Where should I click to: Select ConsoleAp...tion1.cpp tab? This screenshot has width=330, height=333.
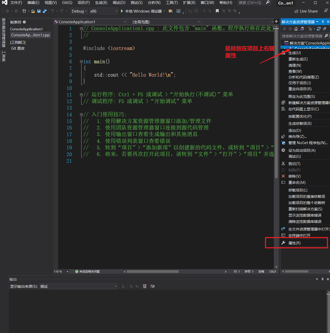(30, 35)
